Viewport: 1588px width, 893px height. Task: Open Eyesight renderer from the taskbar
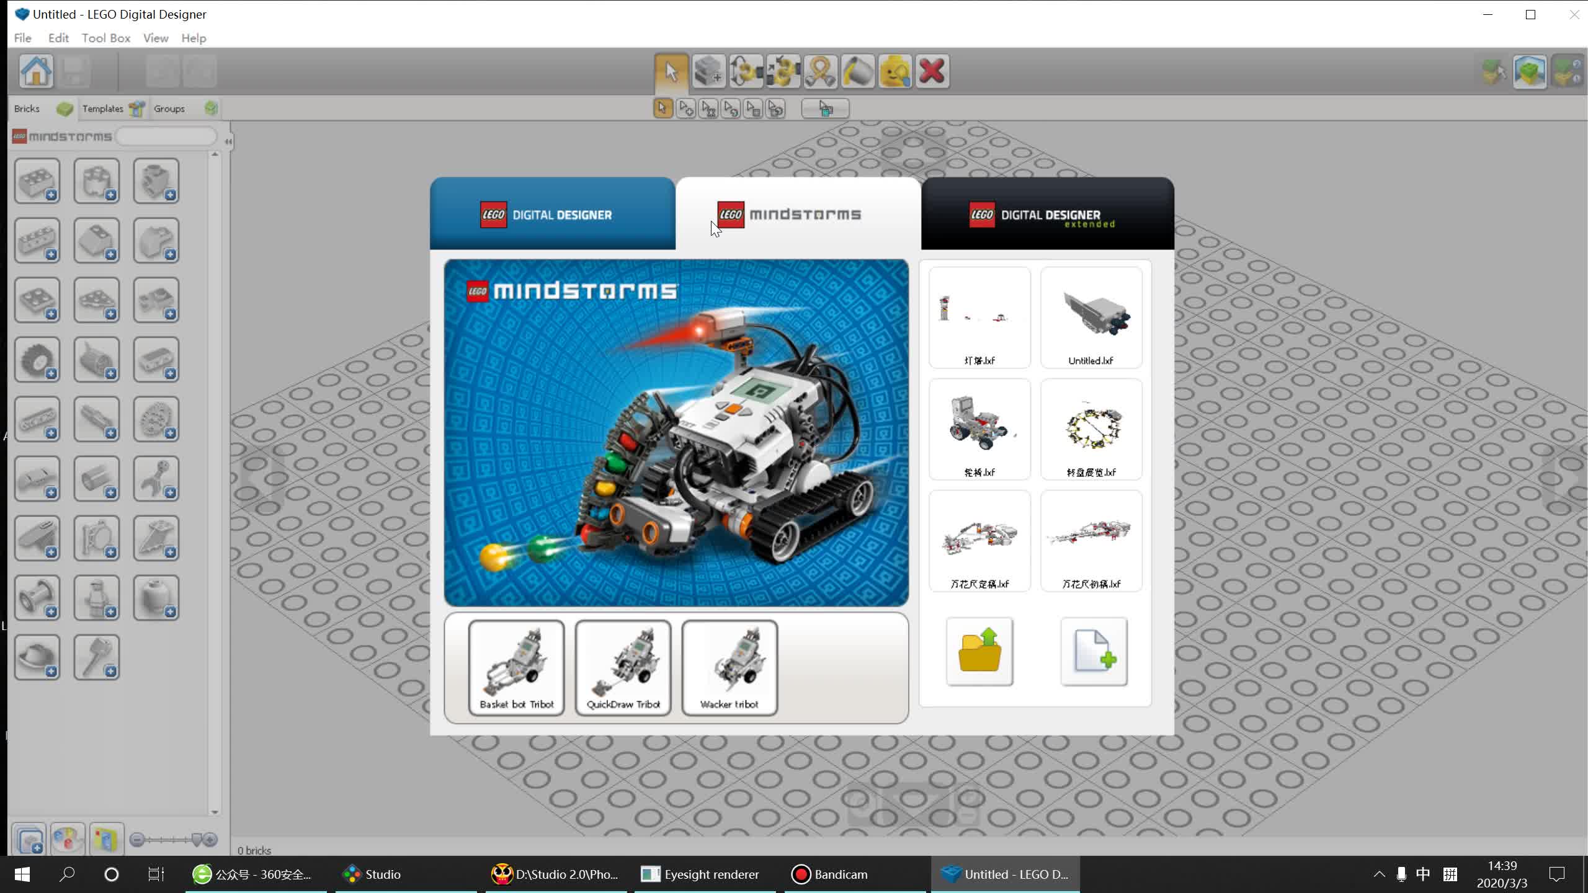point(706,874)
